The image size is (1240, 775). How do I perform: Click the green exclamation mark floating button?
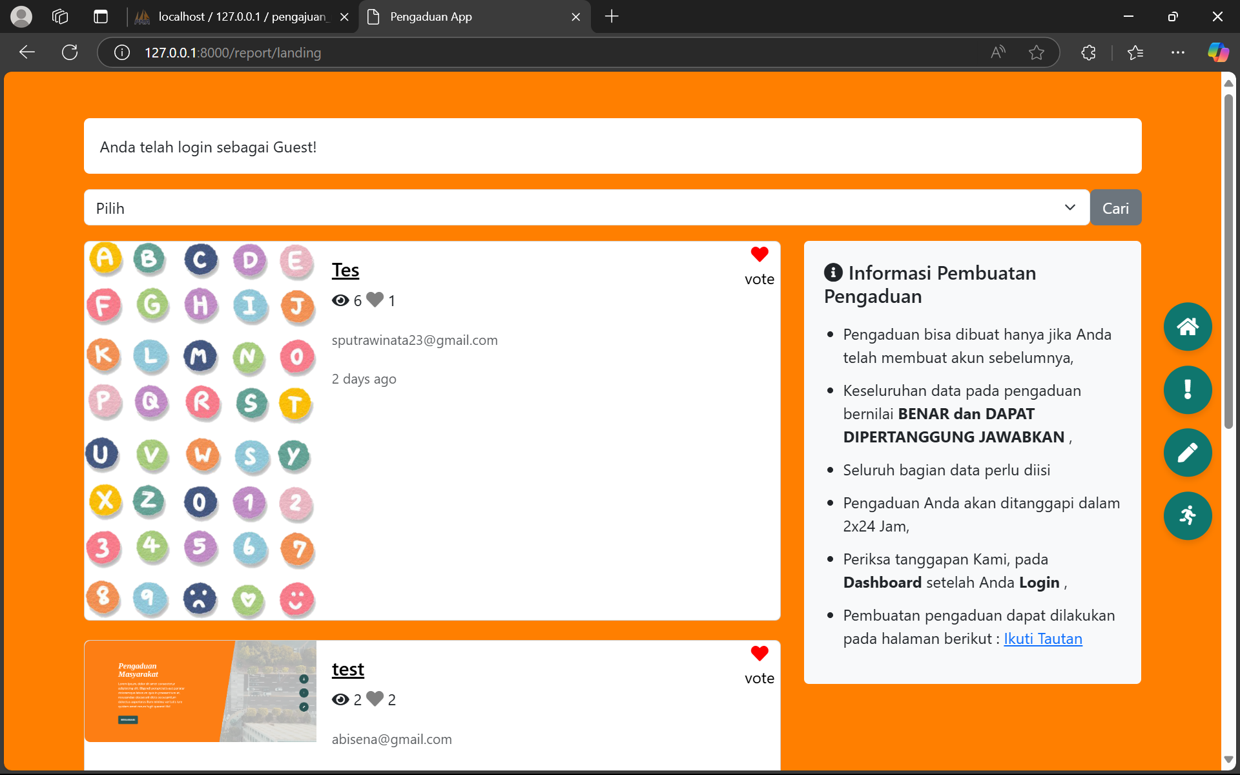click(x=1187, y=389)
